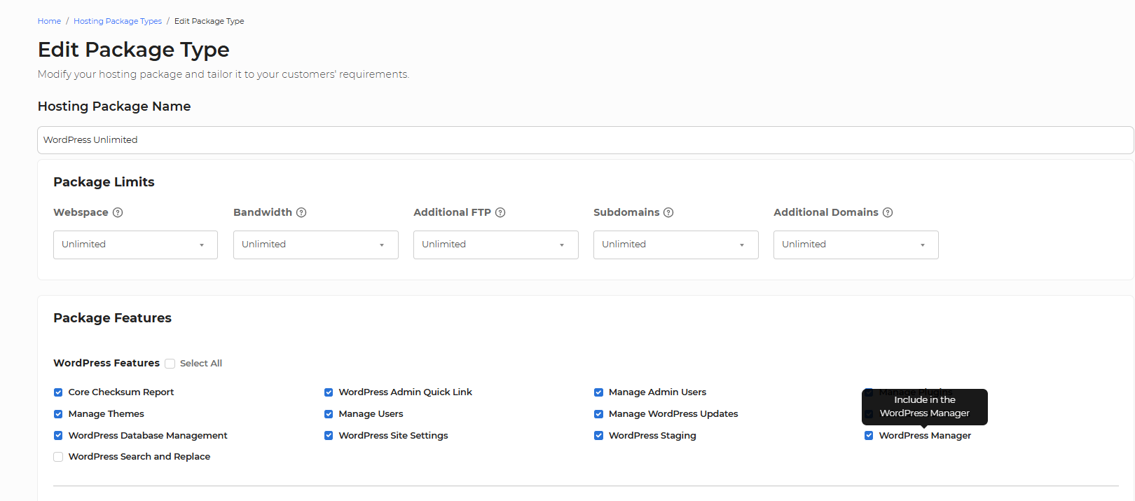Image resolution: width=1135 pixels, height=501 pixels.
Task: Click the Hosting Package Name heading
Action: (x=114, y=107)
